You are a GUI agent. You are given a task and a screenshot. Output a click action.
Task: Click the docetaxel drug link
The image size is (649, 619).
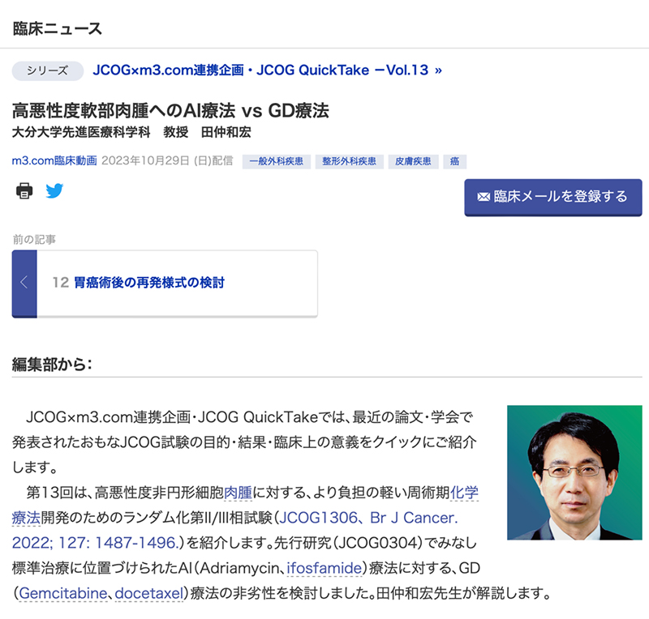click(x=149, y=593)
